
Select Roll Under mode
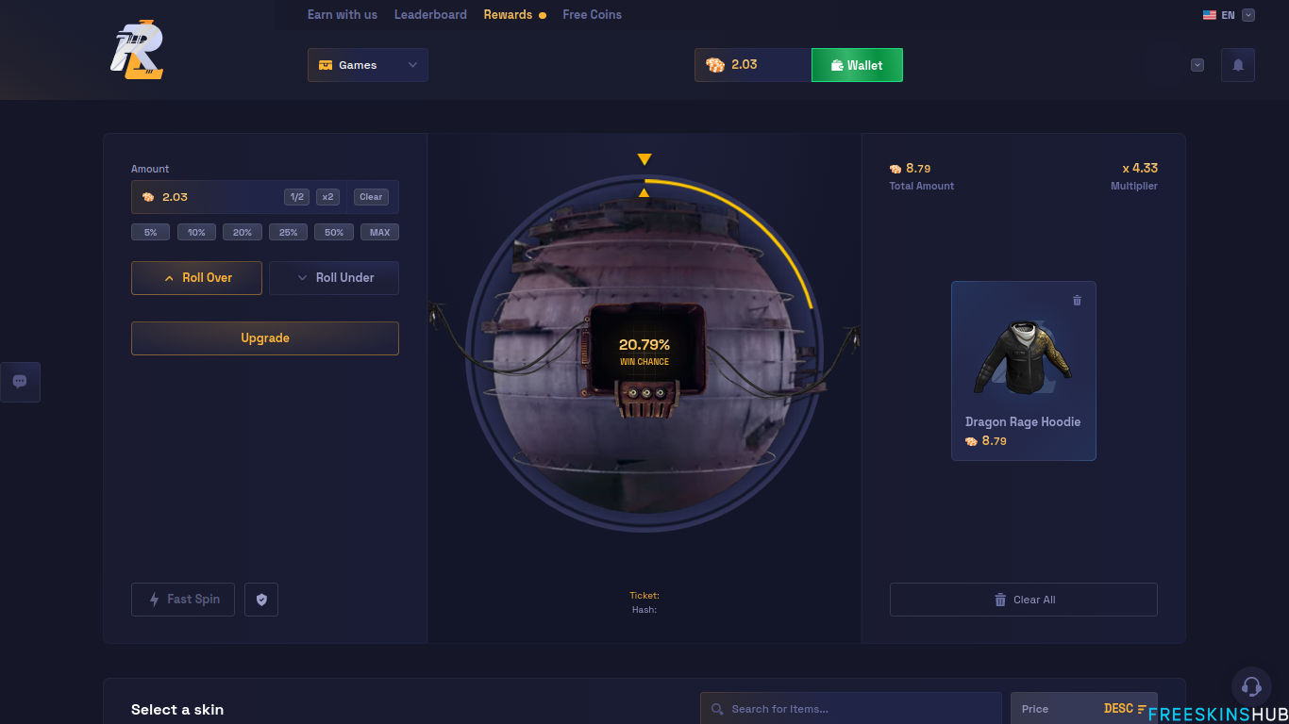334,278
